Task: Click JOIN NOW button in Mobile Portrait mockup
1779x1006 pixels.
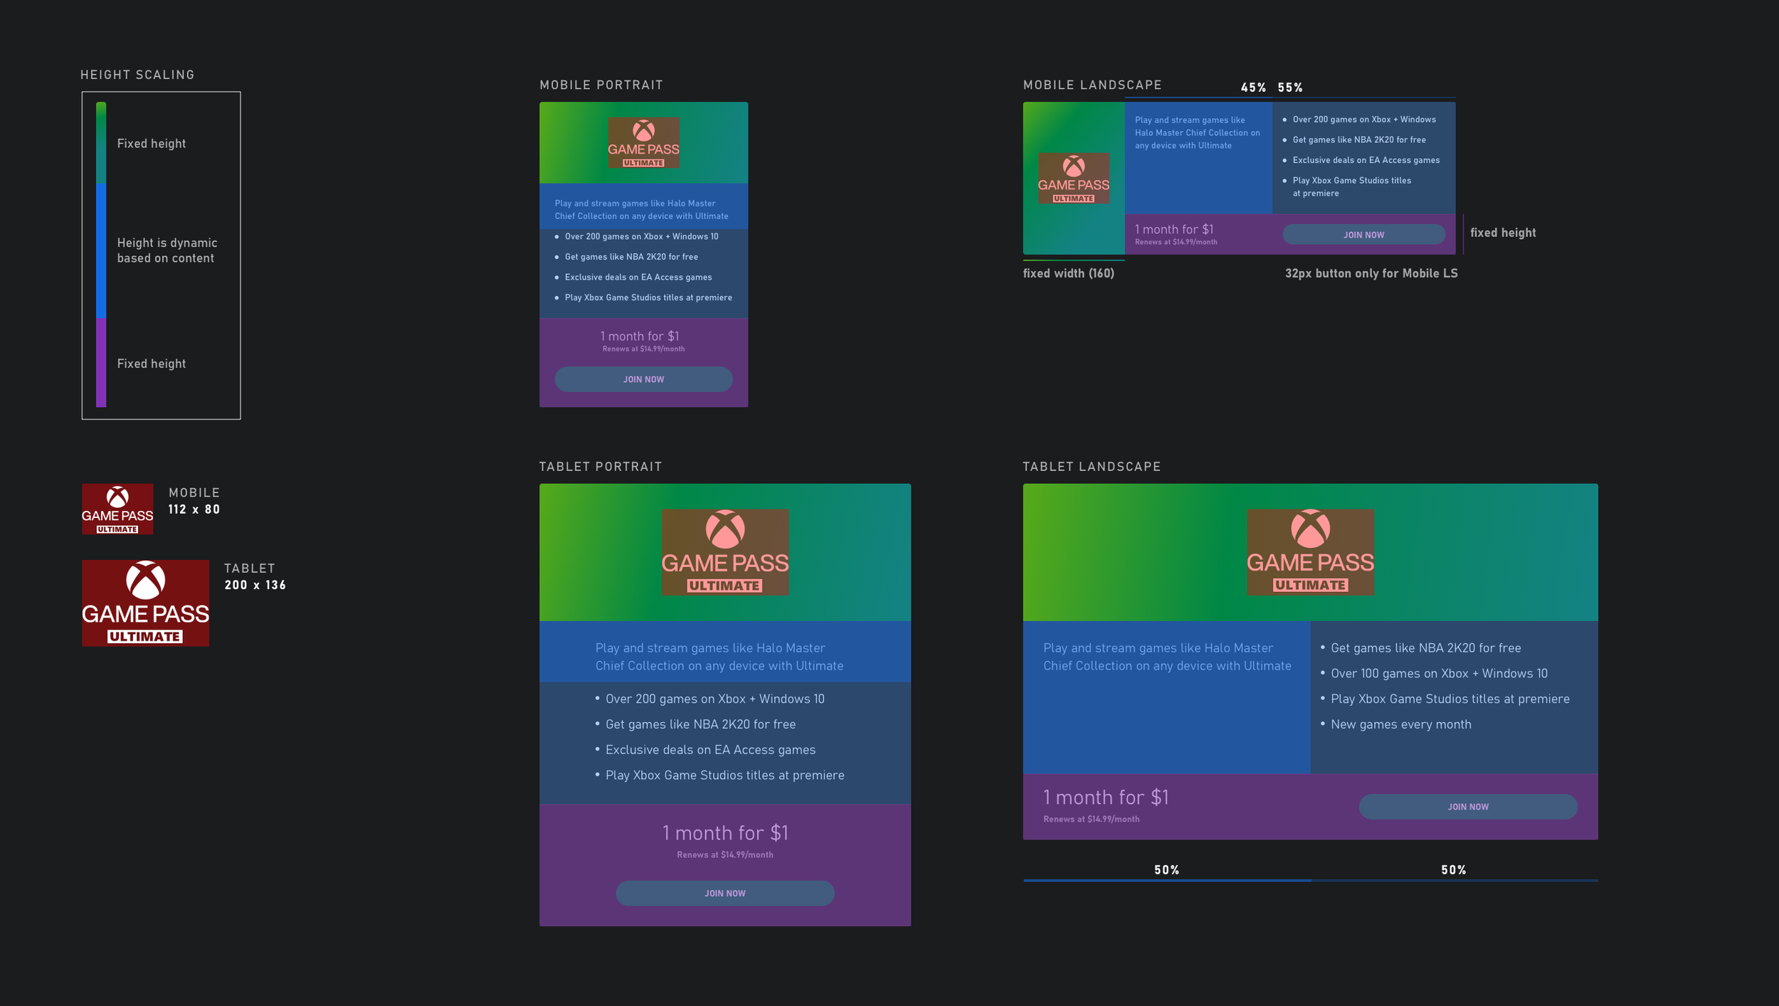Action: pos(643,379)
